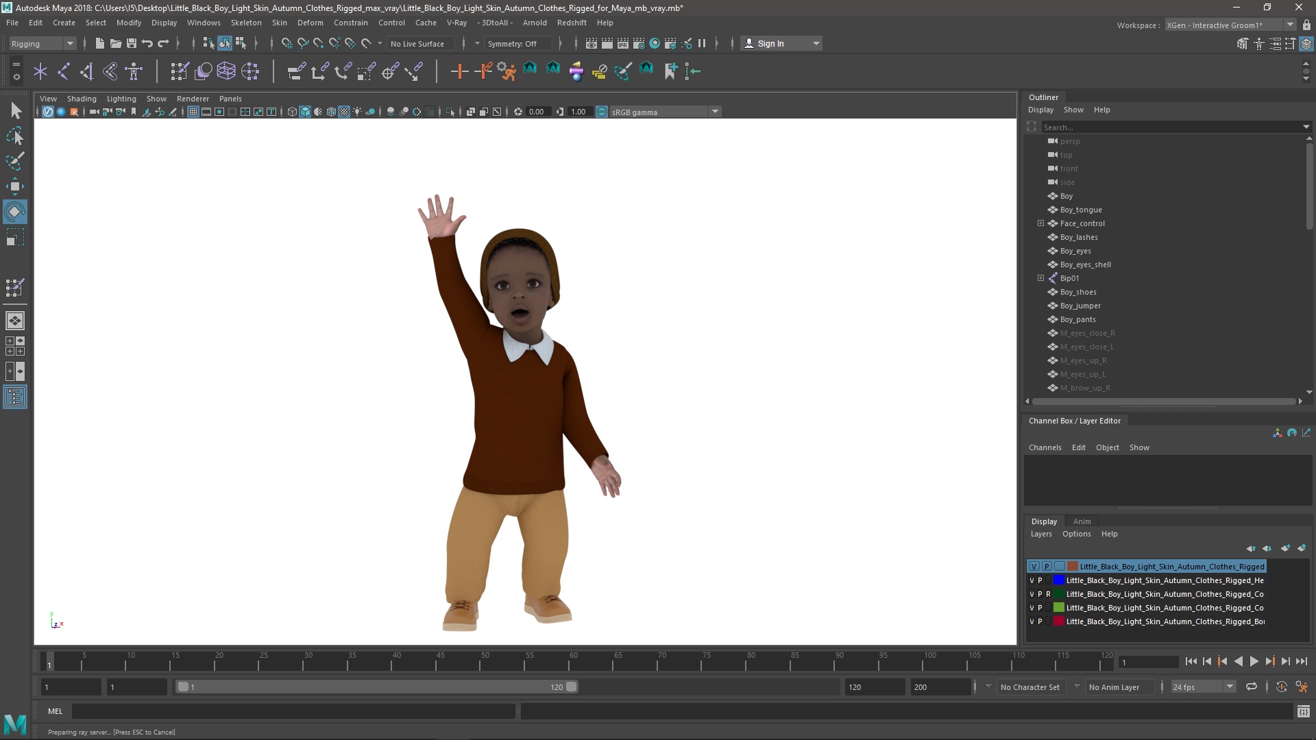Toggle V on light green Rigged_Co layer
Screen dimensions: 1316x740
tap(1032, 608)
